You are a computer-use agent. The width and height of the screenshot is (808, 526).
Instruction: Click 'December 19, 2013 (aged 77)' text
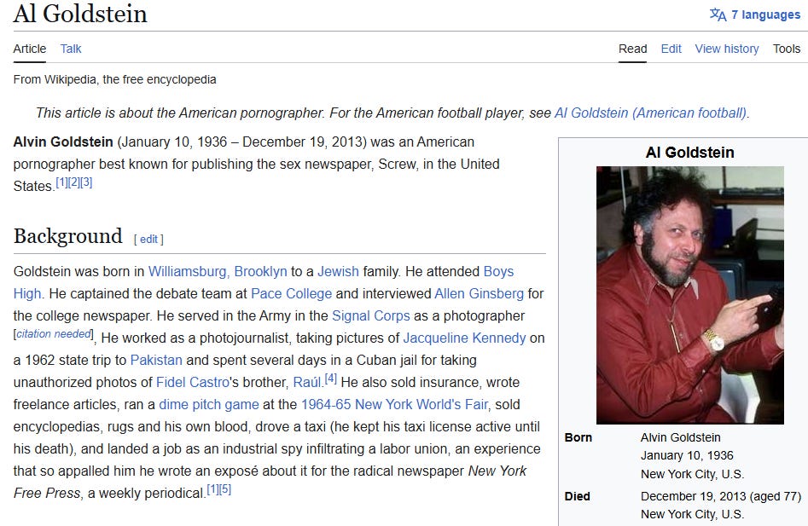pos(721,496)
